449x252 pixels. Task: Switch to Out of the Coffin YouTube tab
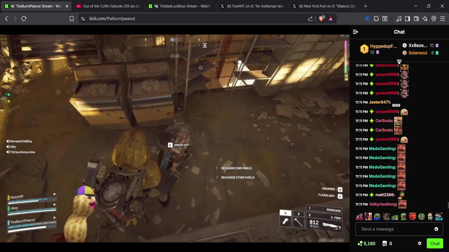click(x=108, y=6)
